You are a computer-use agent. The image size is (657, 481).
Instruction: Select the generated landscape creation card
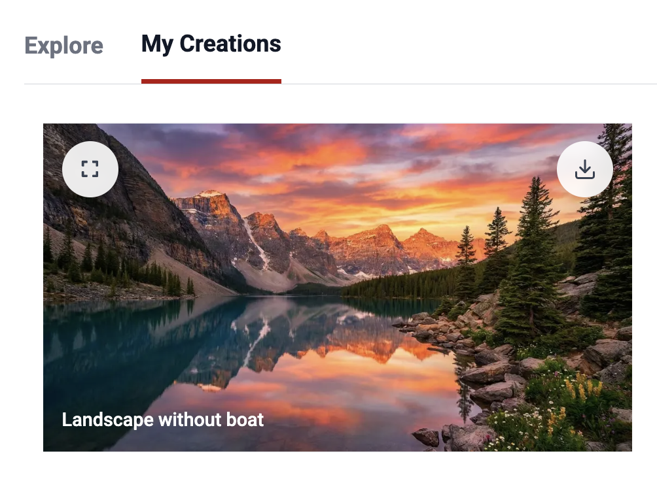pyautogui.click(x=337, y=287)
